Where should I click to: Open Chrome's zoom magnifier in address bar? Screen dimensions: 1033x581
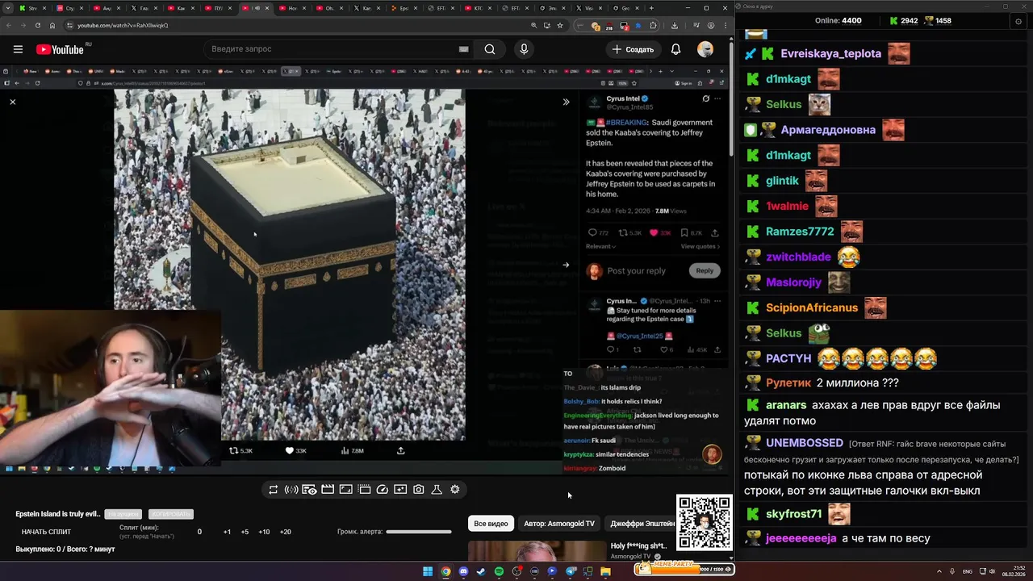pos(535,25)
